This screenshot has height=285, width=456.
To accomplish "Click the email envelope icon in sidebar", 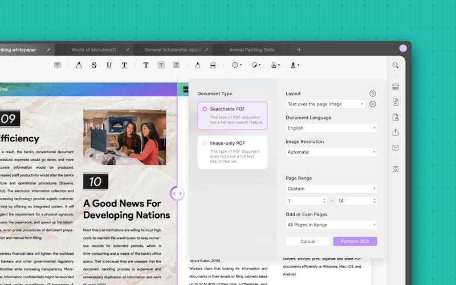I will [x=396, y=148].
